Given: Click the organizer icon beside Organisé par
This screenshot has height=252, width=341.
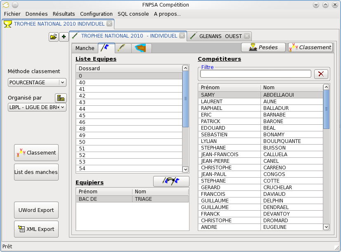Looking at the screenshot, I should click(x=61, y=98).
